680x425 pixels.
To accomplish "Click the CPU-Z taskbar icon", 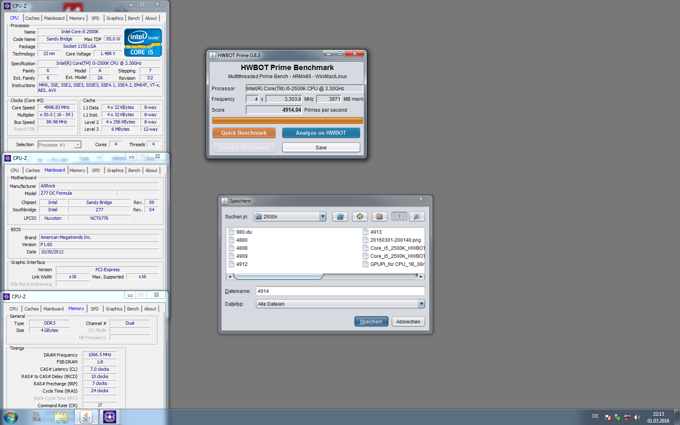I will click(109, 417).
